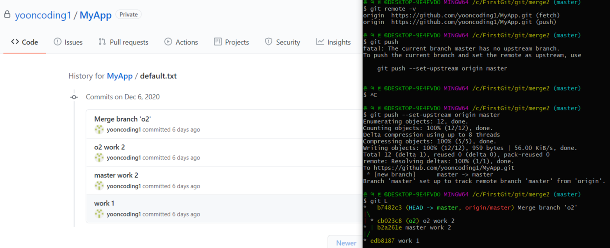
Task: Click "Enumerating objects: 12, done." line
Action: 415,122
